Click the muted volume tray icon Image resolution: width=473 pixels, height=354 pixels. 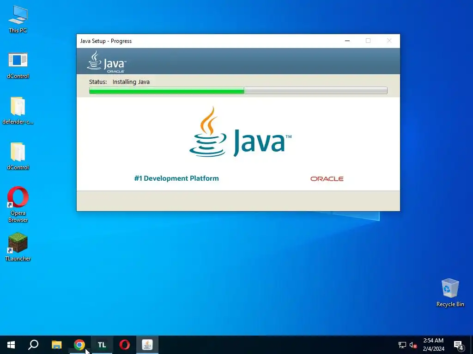click(413, 345)
